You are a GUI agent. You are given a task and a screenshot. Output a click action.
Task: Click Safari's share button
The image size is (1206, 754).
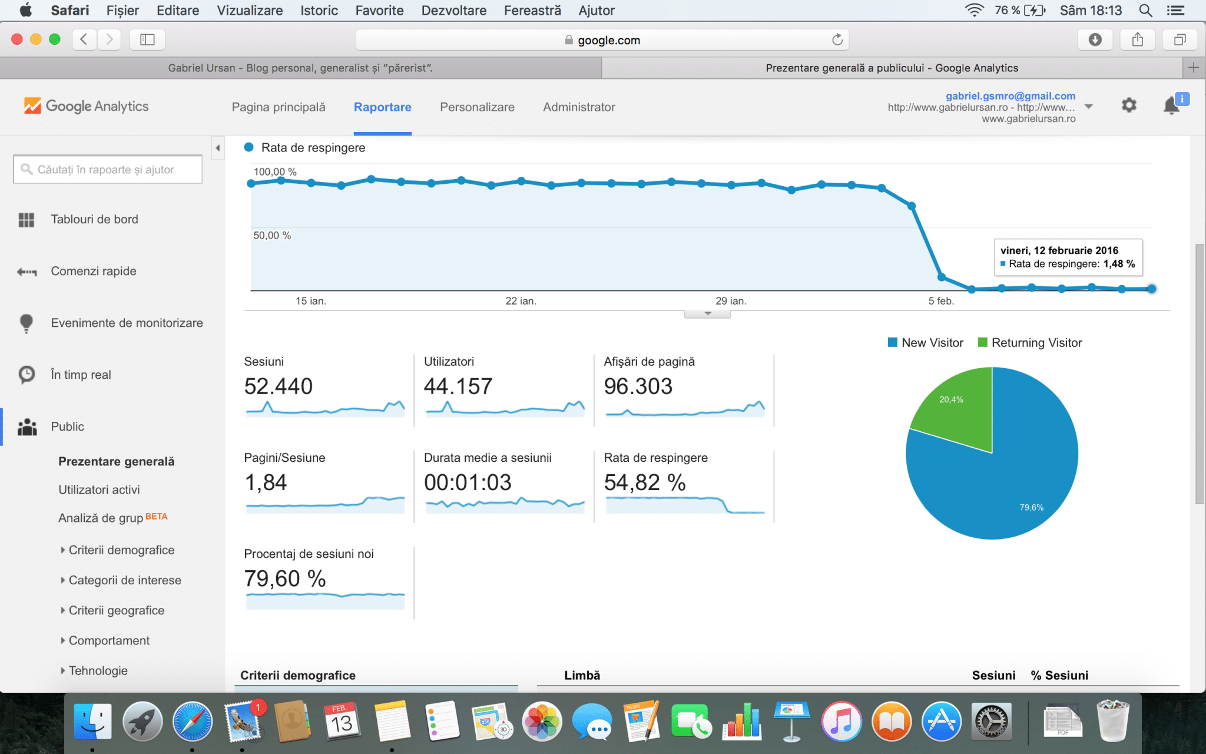(1138, 39)
